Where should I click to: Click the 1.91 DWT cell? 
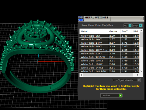click(126, 71)
